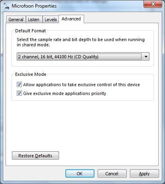Confirm with the OK button
This screenshot has height=184, width=165.
[x=80, y=174]
